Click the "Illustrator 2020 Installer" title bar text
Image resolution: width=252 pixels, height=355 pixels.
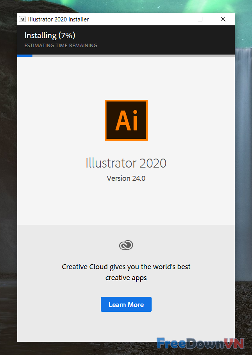58,19
